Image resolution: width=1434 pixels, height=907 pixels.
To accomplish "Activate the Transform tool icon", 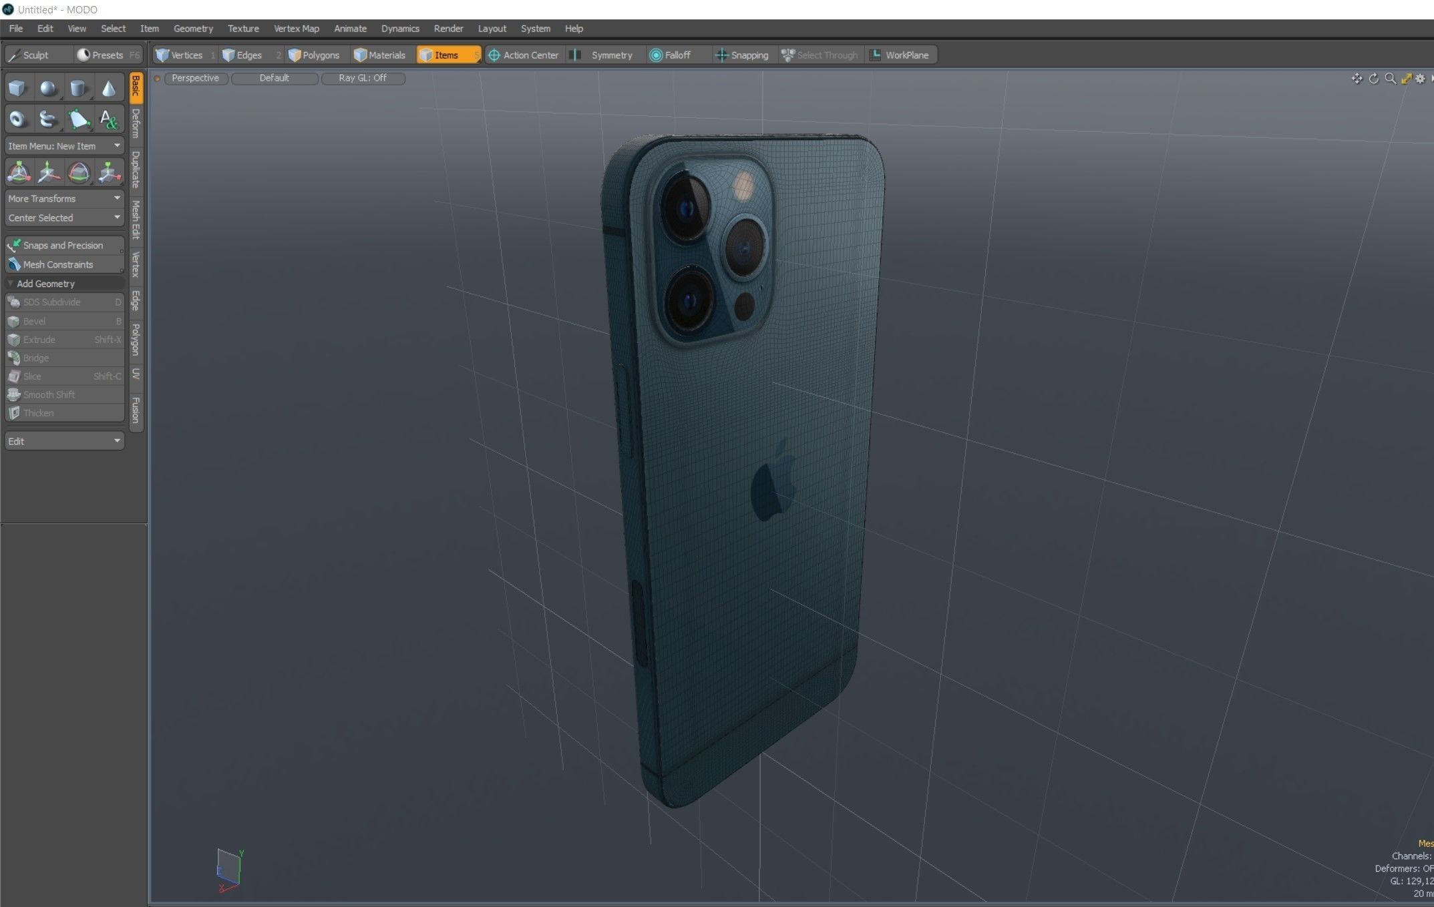I will (x=18, y=173).
